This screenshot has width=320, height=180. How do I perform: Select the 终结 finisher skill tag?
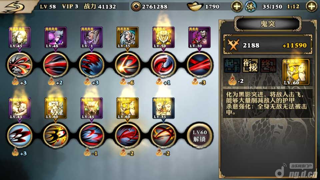268,66
